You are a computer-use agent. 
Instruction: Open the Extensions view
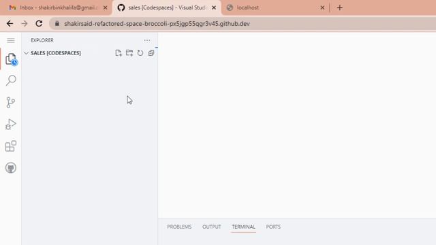click(x=11, y=146)
